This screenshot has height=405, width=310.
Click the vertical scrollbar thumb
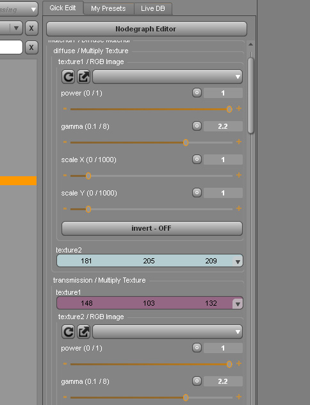point(250,95)
